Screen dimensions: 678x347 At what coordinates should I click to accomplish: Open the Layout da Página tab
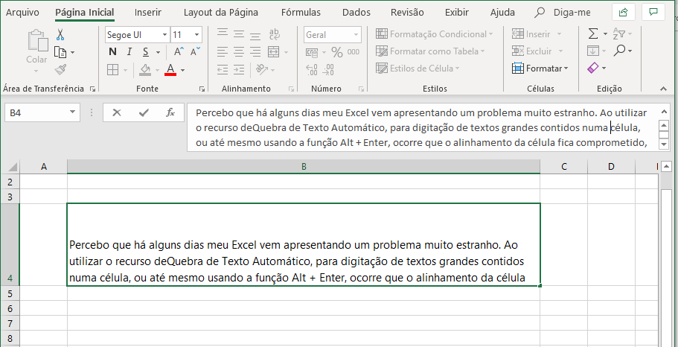(x=220, y=13)
